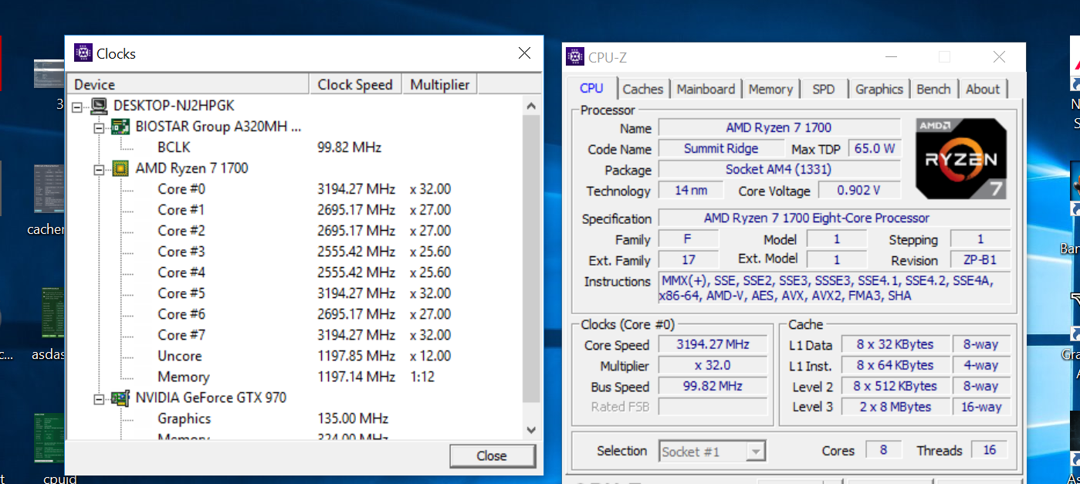
Task: Click the Clocks window title bar icon
Action: point(83,53)
